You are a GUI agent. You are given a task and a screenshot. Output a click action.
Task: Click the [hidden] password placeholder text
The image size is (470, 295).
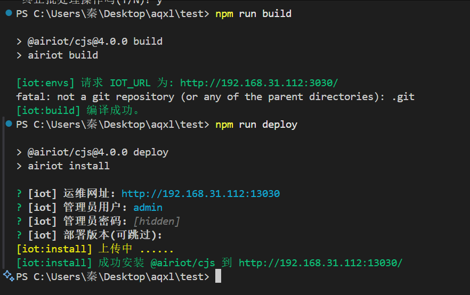coord(157,222)
